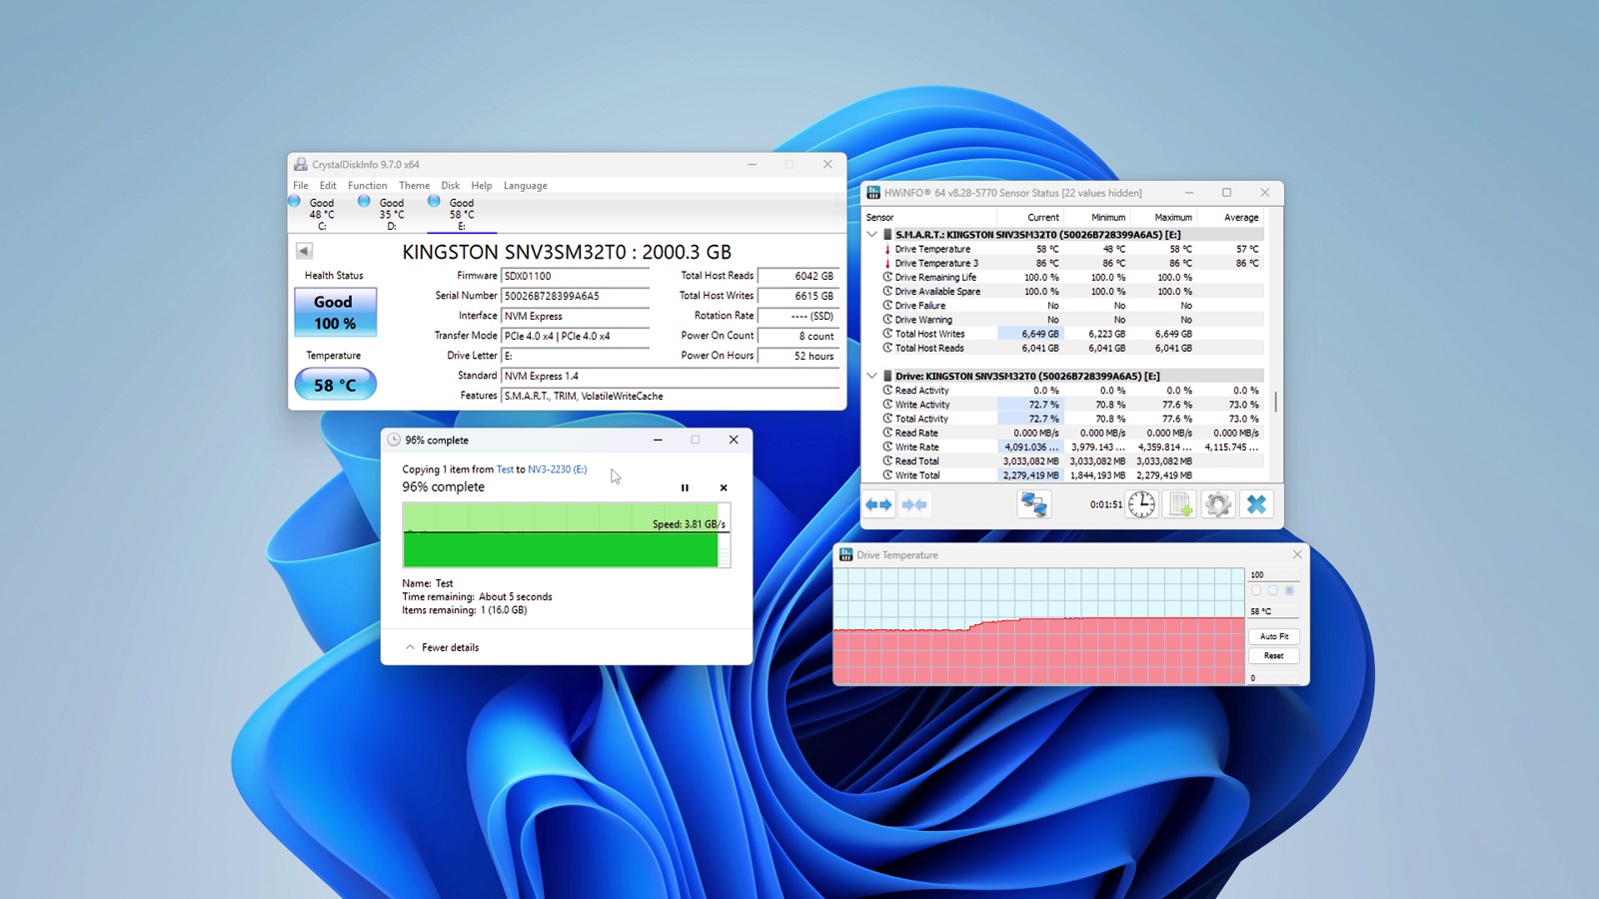Click the green copy speed progress graph
This screenshot has height=899, width=1599.
(x=567, y=535)
